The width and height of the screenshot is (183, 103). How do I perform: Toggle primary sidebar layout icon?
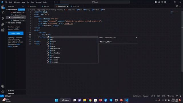(x=156, y=2)
